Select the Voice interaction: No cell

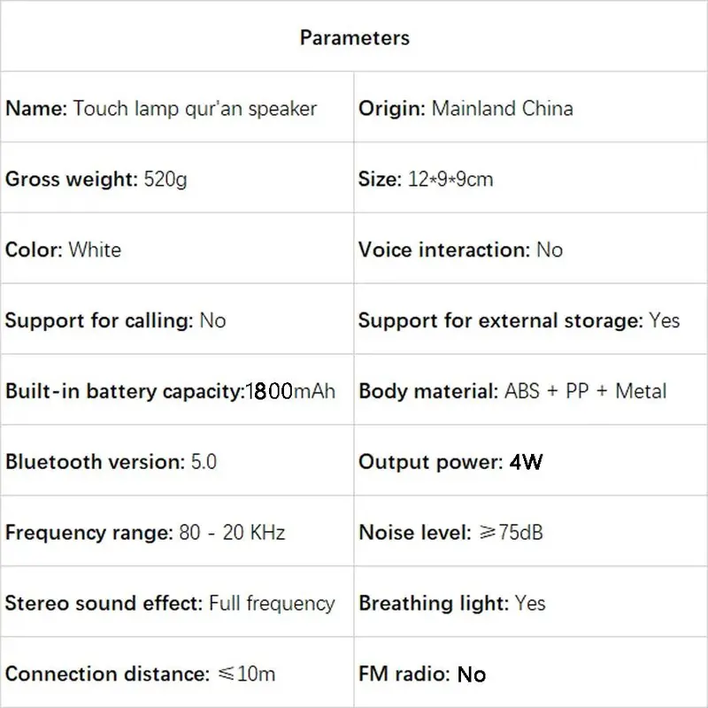click(x=460, y=250)
